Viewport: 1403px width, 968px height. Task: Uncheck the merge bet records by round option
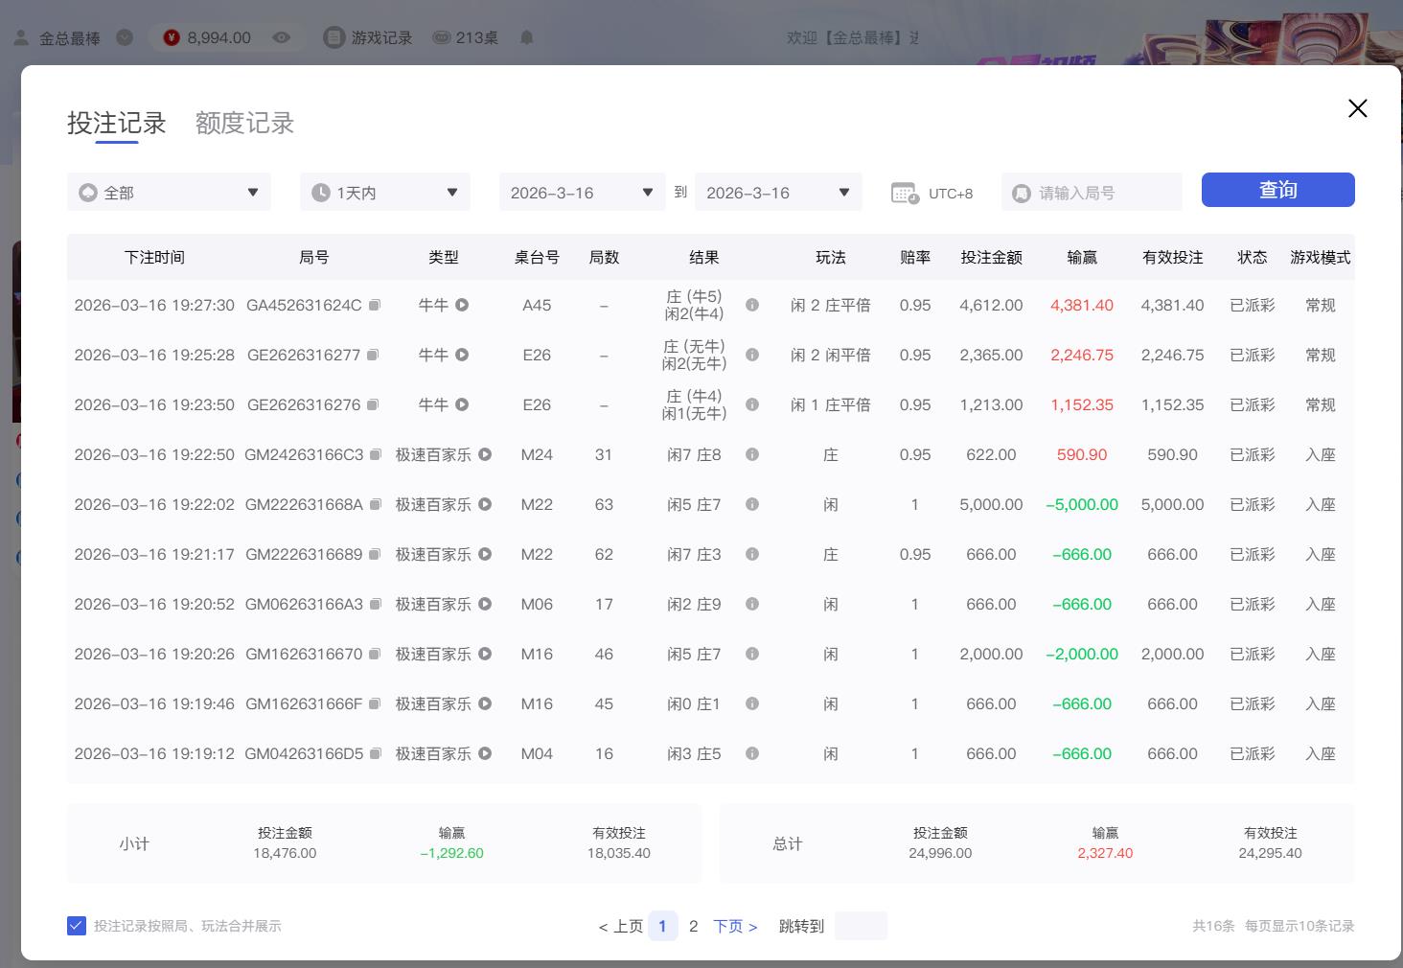(x=77, y=925)
